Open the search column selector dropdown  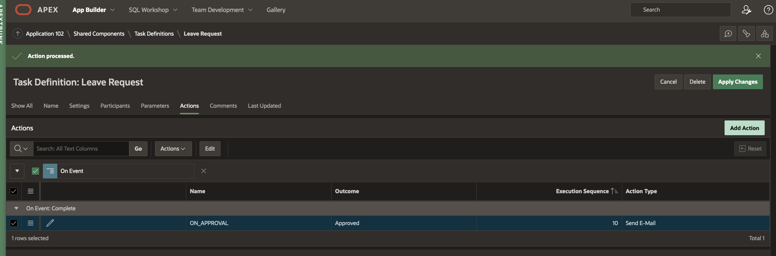(21, 149)
